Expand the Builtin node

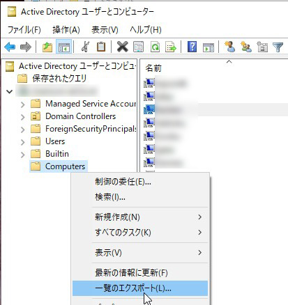(x=22, y=155)
